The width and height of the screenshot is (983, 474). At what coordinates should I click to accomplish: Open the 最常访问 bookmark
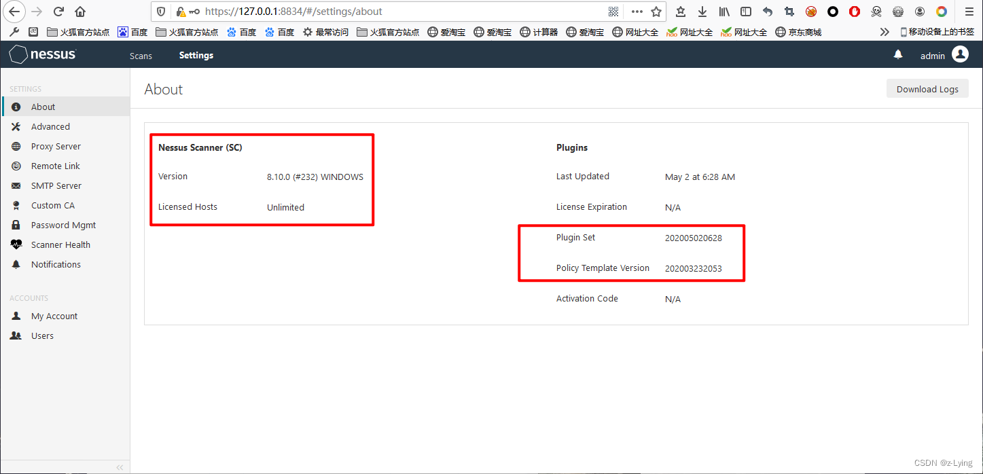[x=325, y=32]
